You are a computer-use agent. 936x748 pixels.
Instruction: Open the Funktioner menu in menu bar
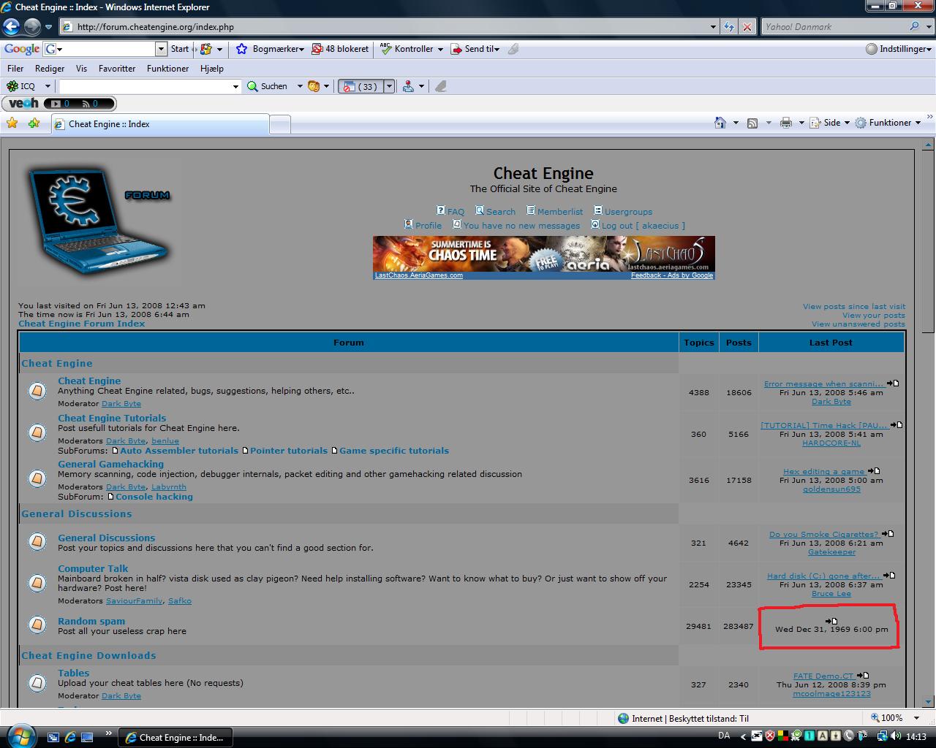click(x=167, y=69)
